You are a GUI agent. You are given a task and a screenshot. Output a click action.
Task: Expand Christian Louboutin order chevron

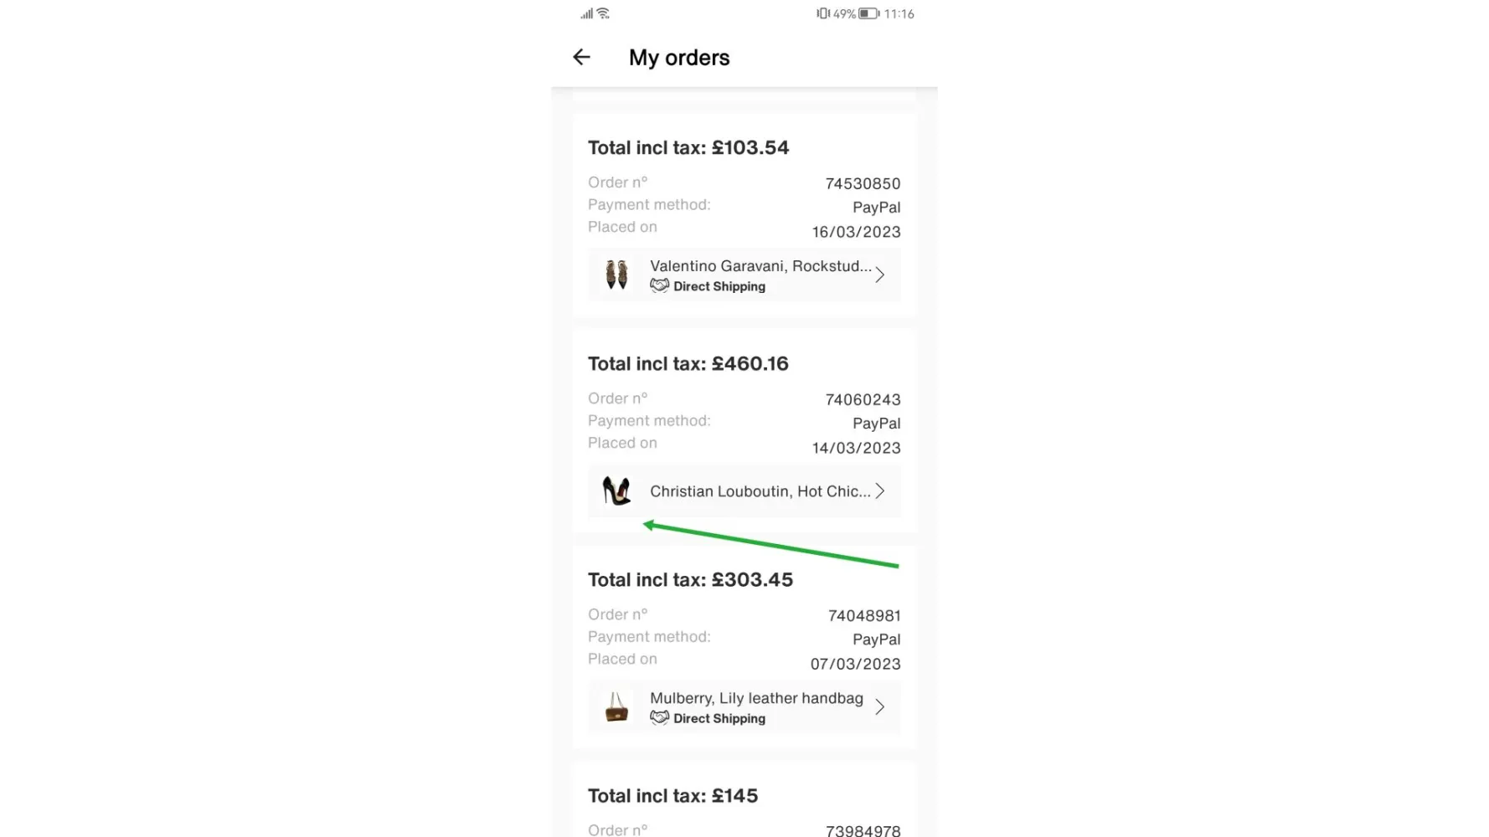879,490
